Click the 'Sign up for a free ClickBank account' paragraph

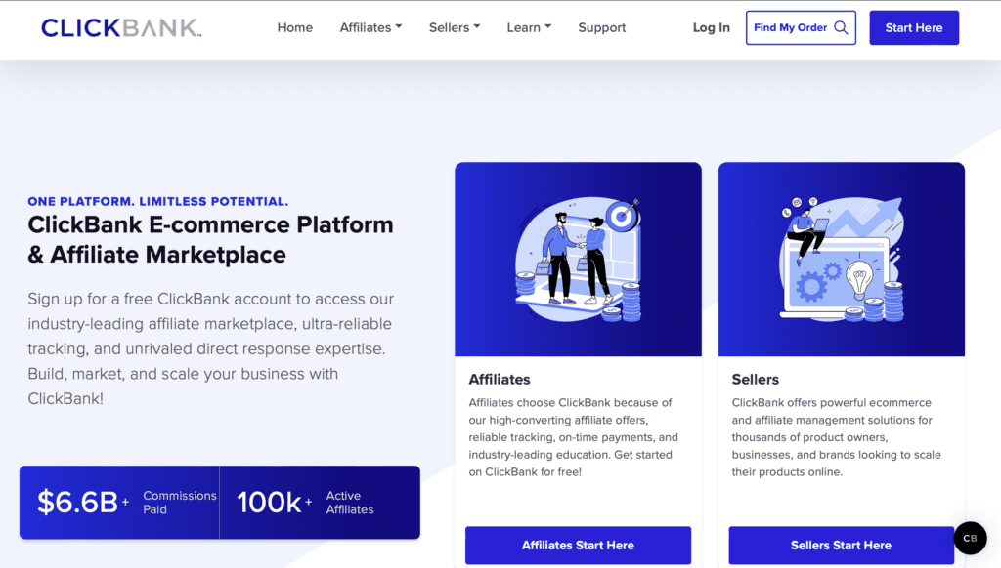(211, 348)
